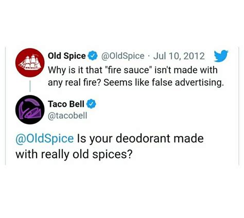244x218 pixels.
Task: Click the thread connector line between avatars
Action: (30, 86)
